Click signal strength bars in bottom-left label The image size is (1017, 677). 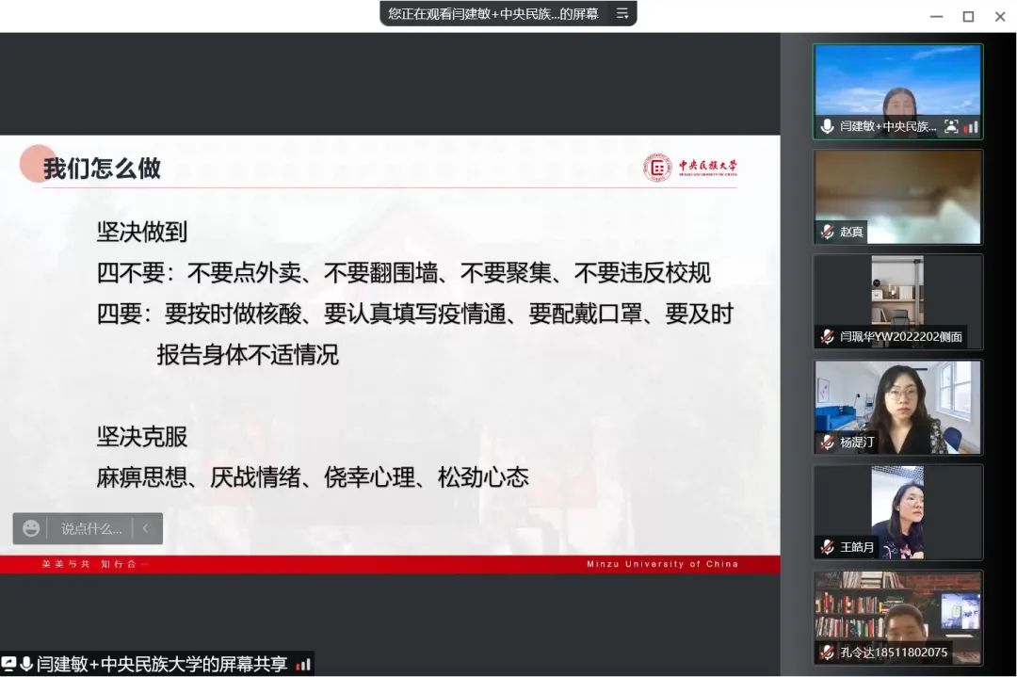tap(302, 664)
